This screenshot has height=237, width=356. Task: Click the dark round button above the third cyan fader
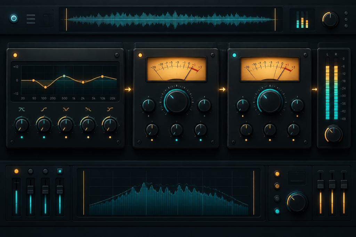click(46, 171)
